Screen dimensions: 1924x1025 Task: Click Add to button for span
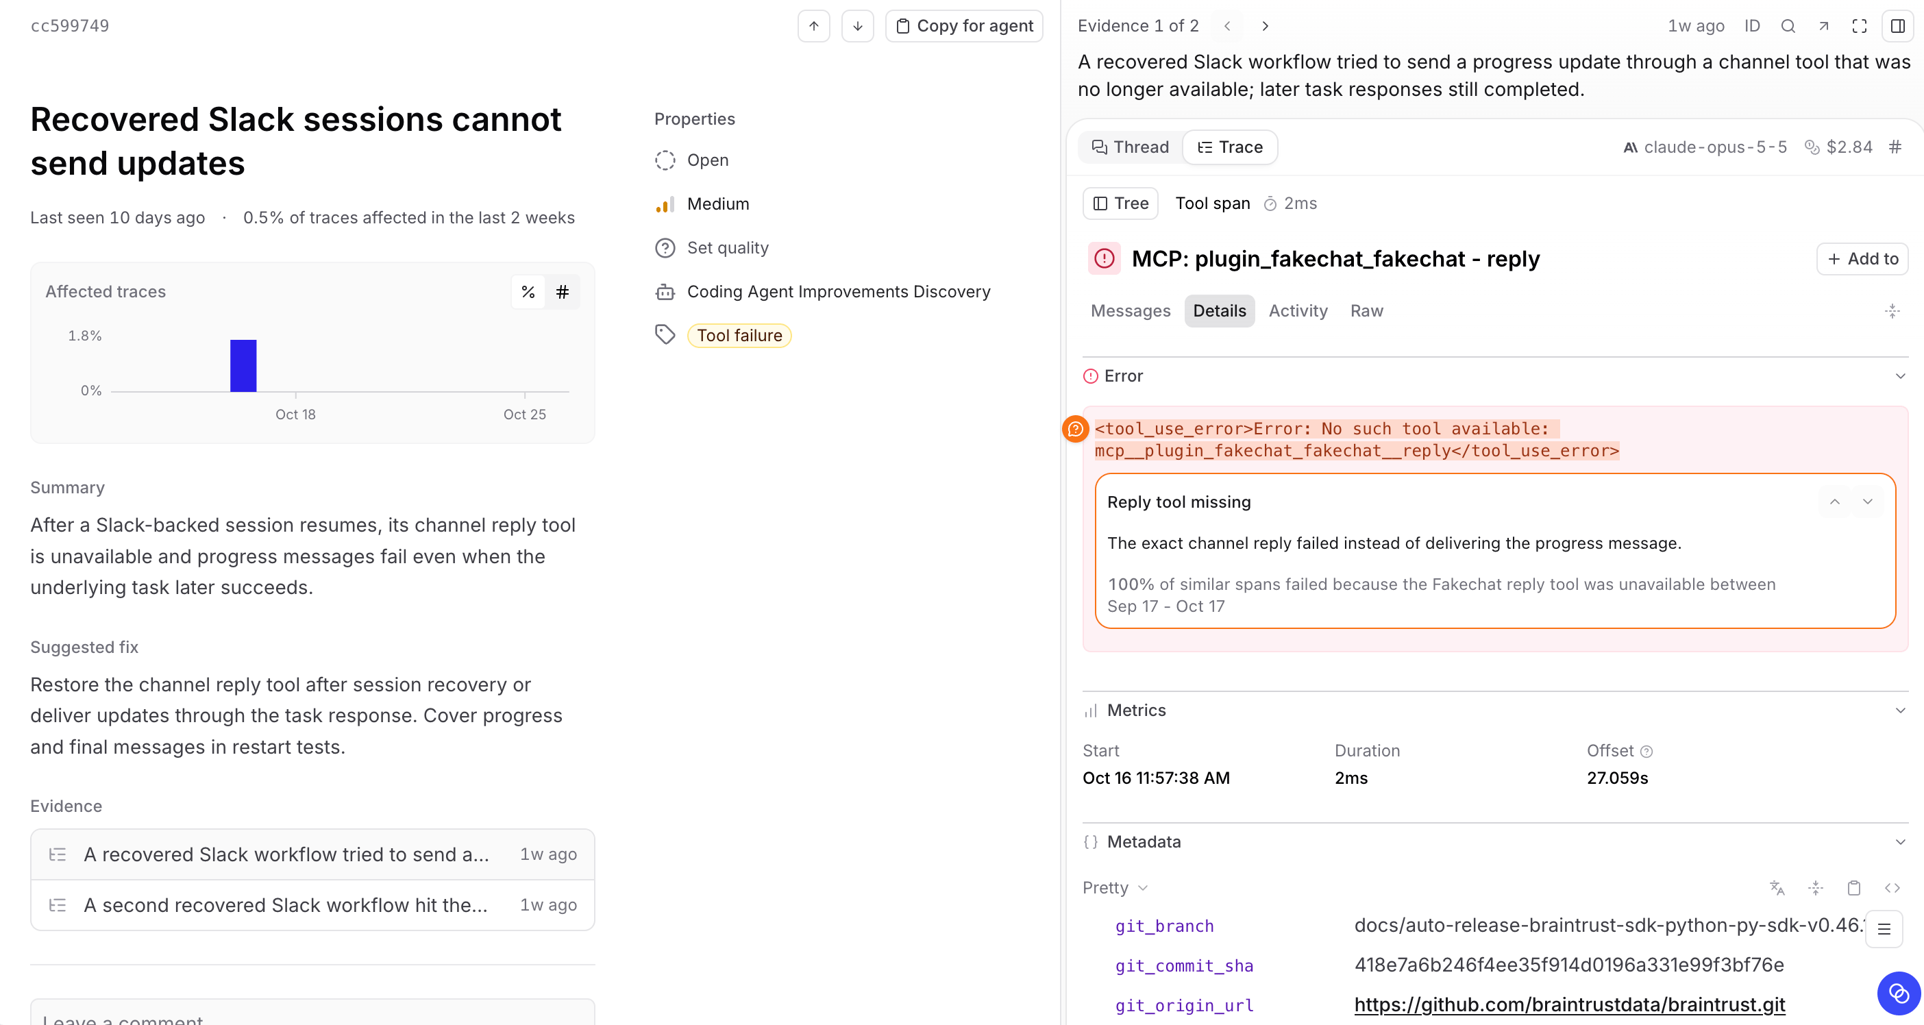(1862, 258)
